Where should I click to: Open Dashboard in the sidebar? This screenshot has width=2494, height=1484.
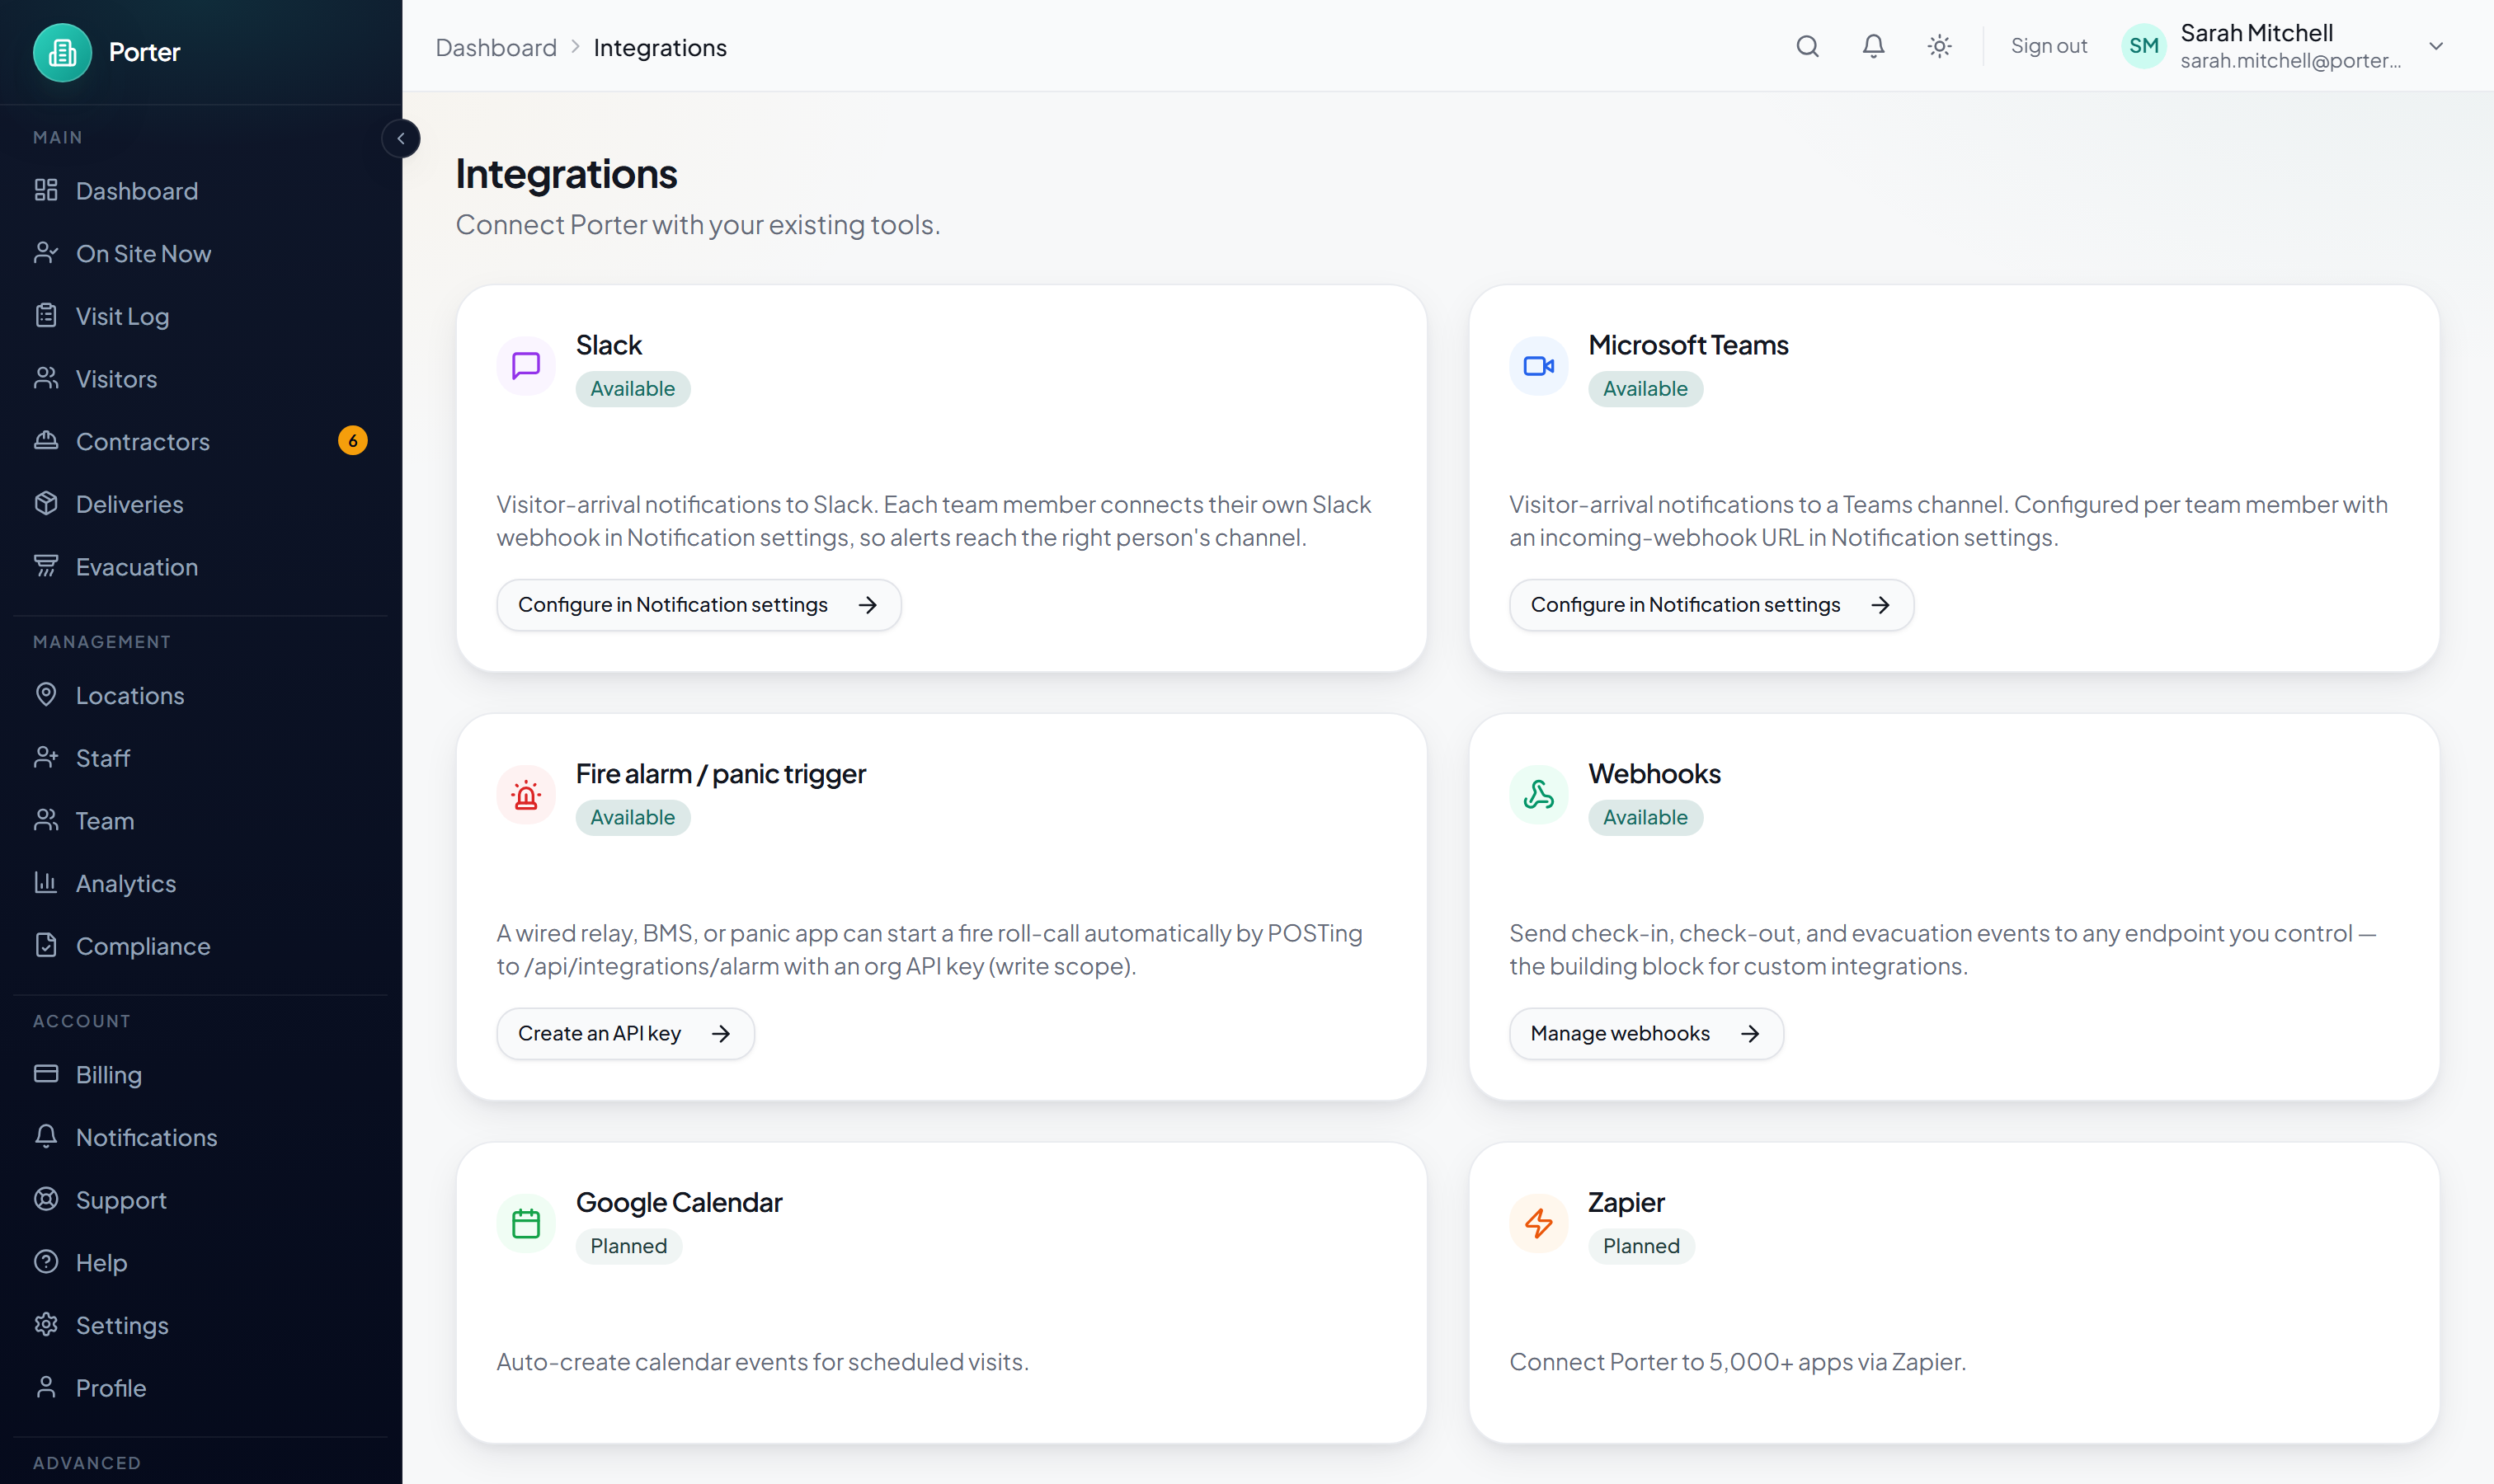point(200,190)
